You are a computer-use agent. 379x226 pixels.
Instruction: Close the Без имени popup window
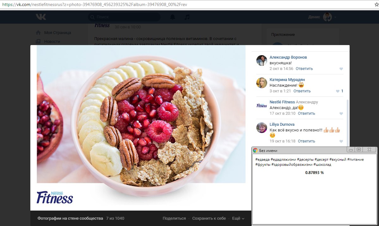tap(369, 150)
